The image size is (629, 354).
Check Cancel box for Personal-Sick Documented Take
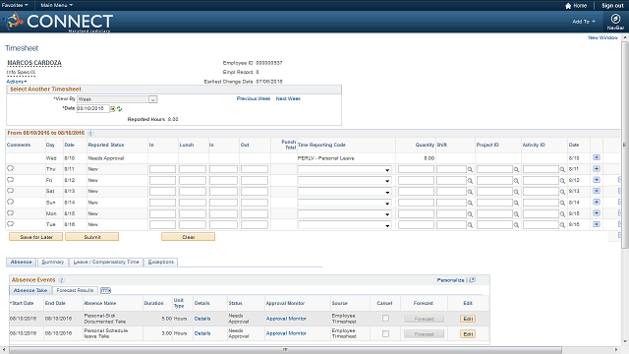click(385, 319)
